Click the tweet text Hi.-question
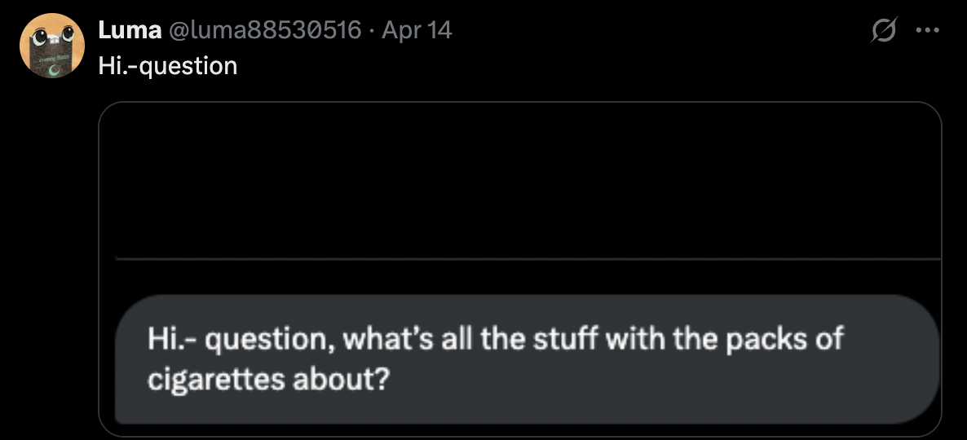This screenshot has width=967, height=440. tap(167, 65)
